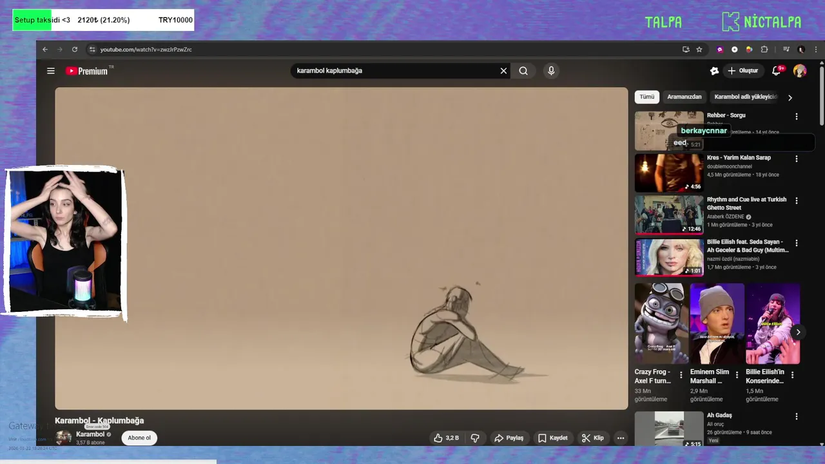825x464 pixels.
Task: Show next Shorts with arrow button
Action: 798,333
